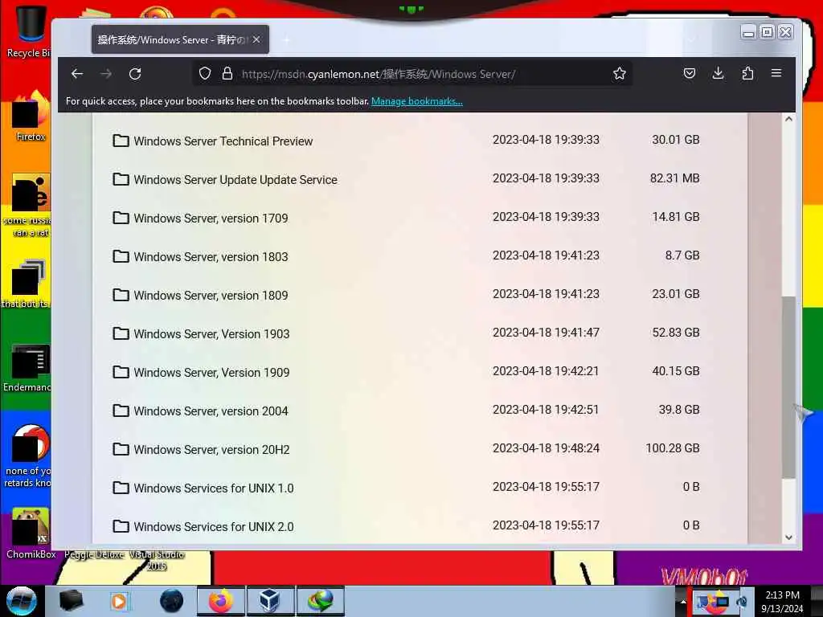Viewport: 823px width, 617px height.
Task: Open the media player taskbar icon
Action: click(x=119, y=601)
